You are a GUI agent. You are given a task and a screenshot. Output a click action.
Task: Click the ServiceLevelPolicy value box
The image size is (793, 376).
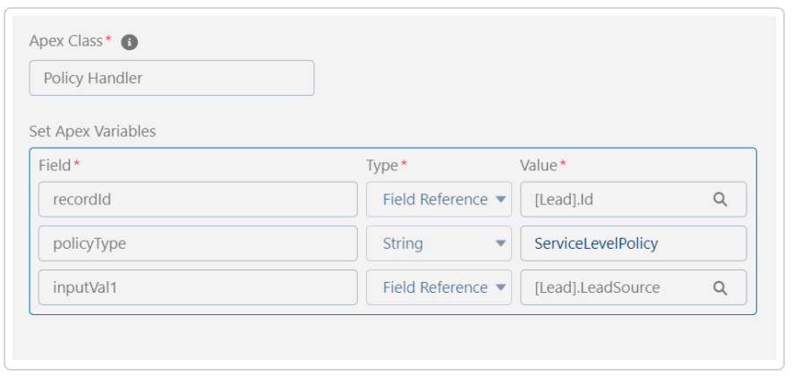633,244
